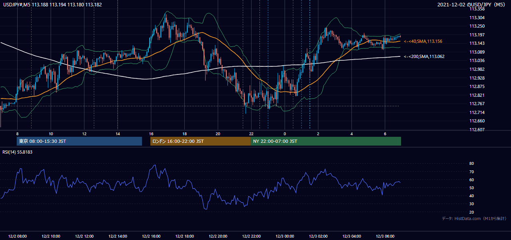Click the 12/3 02:00 bottom date label

[x=318, y=236]
